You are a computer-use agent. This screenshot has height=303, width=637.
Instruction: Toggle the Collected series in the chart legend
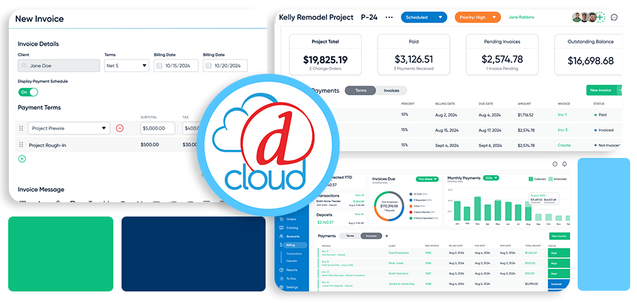[x=538, y=179]
